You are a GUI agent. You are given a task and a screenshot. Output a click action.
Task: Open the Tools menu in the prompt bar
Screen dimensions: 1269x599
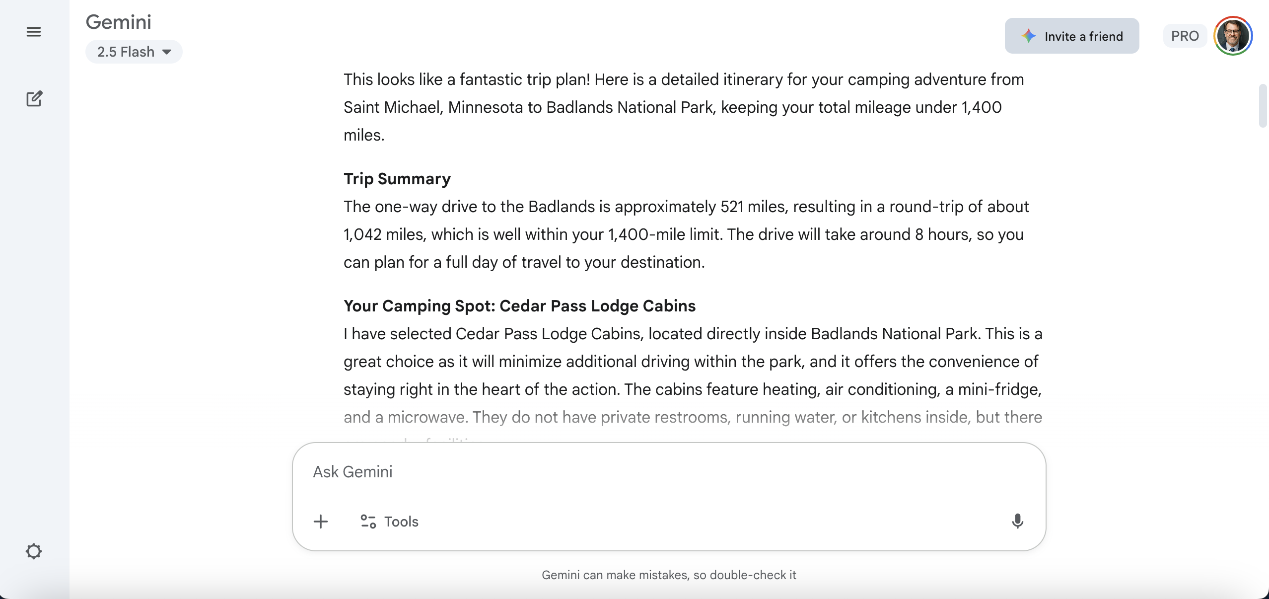pyautogui.click(x=389, y=522)
